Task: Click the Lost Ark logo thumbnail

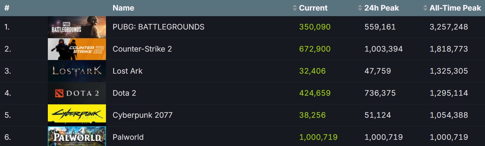Action: 77,71
